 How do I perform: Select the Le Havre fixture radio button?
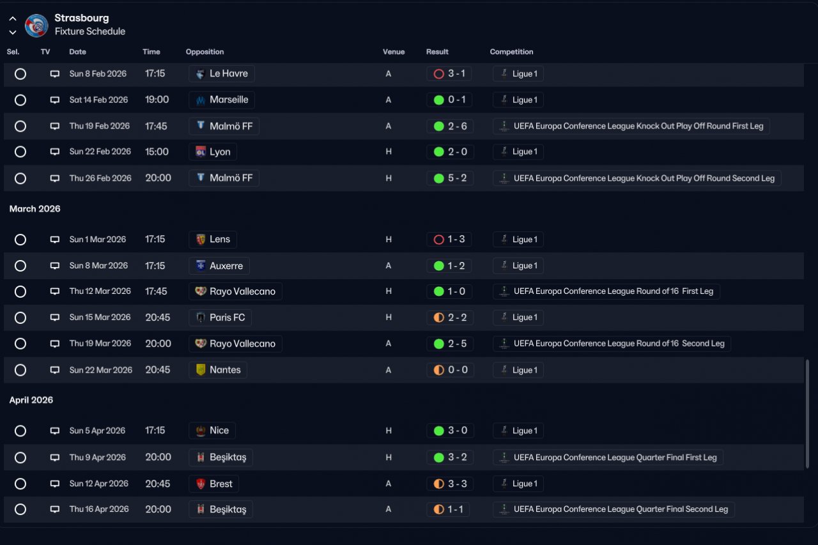[20, 74]
